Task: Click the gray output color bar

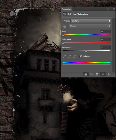Action: (86, 65)
